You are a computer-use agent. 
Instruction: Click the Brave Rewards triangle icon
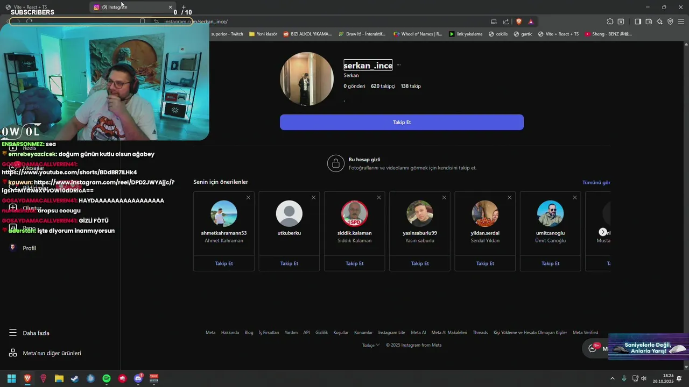tap(531, 21)
